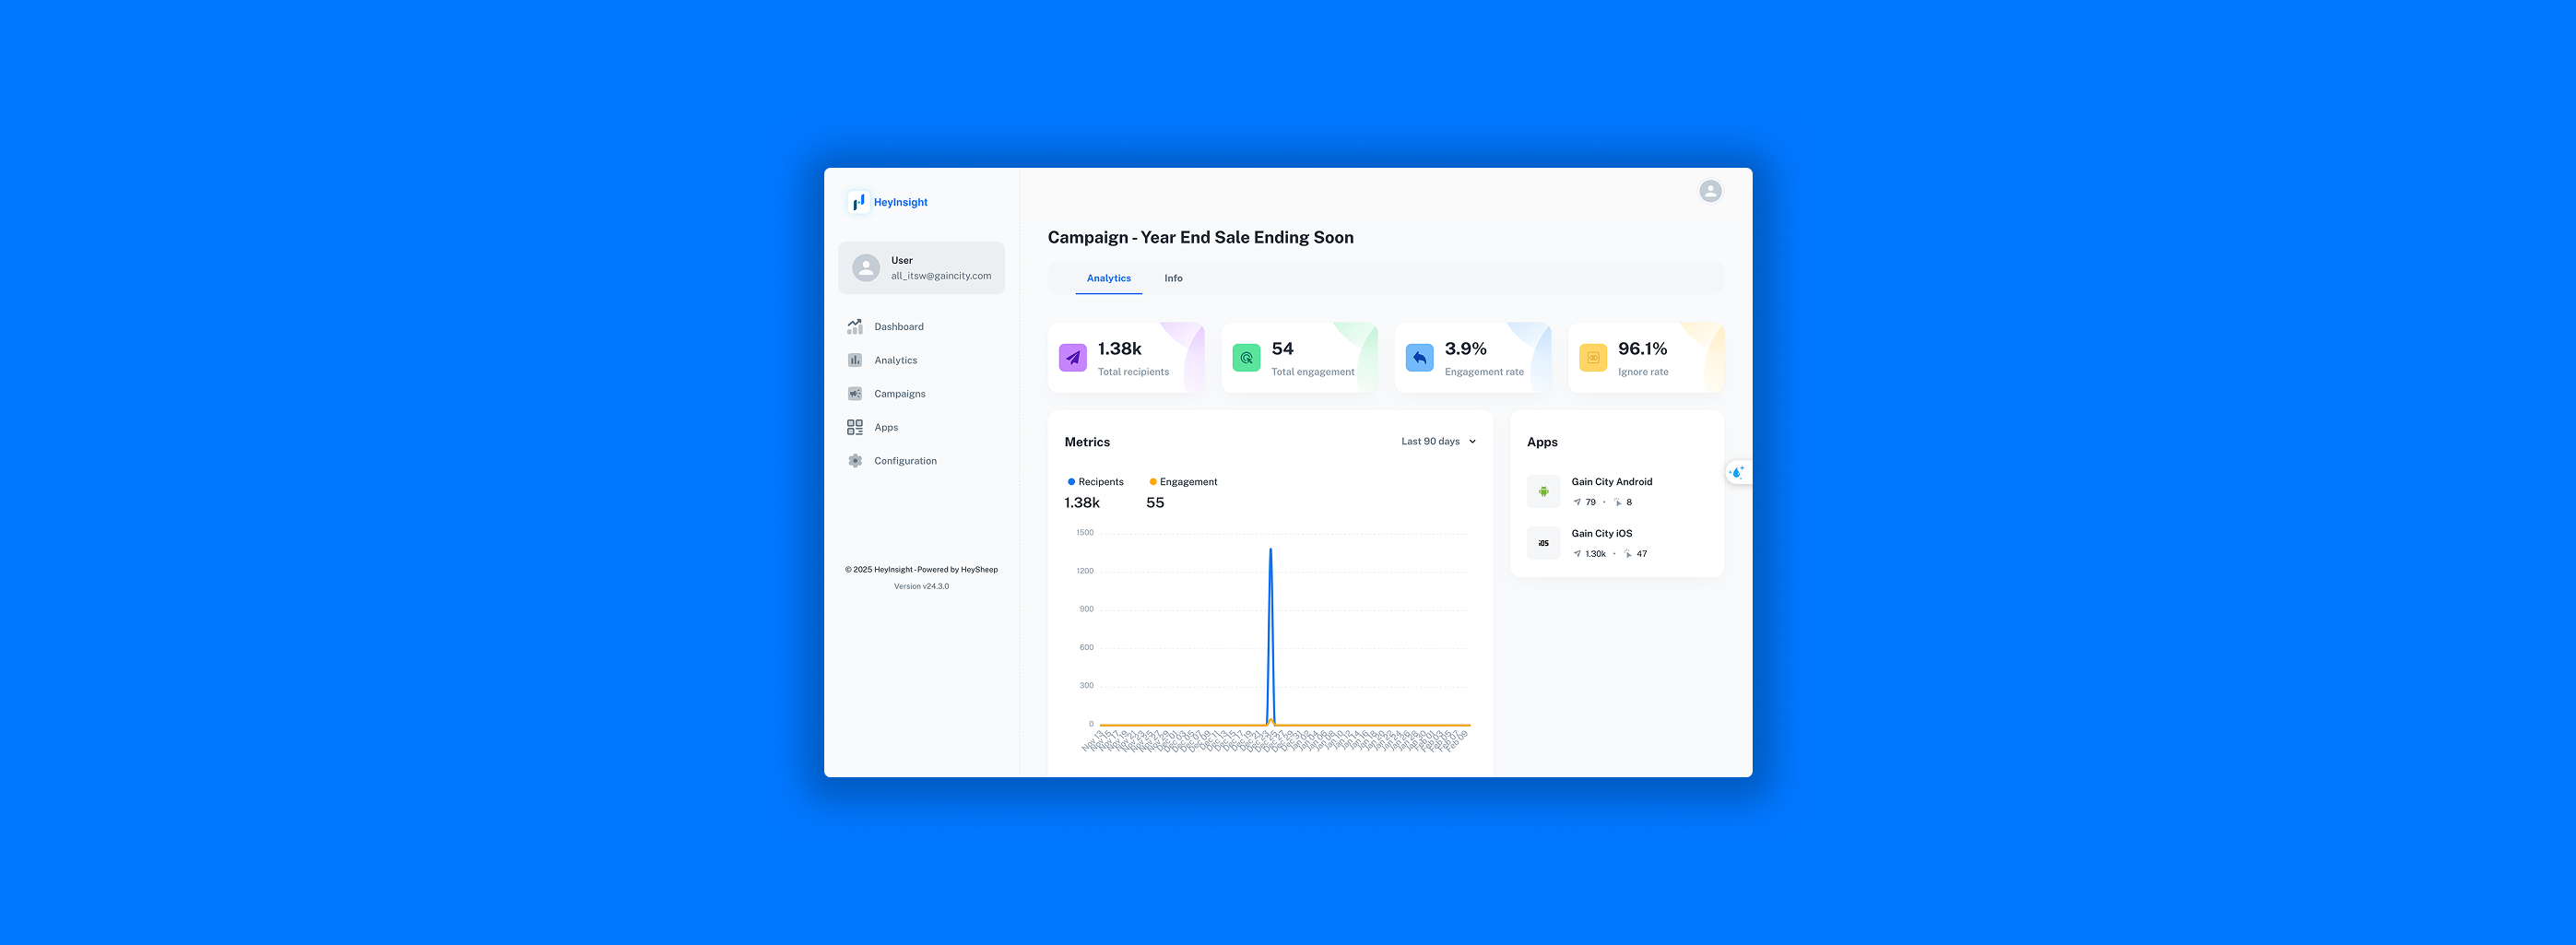The image size is (2576, 945).
Task: Expand the Last 90 days dropdown
Action: coord(1431,441)
